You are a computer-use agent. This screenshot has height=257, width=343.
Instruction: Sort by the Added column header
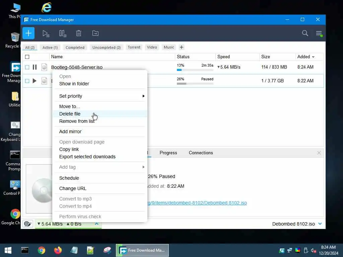pos(306,57)
